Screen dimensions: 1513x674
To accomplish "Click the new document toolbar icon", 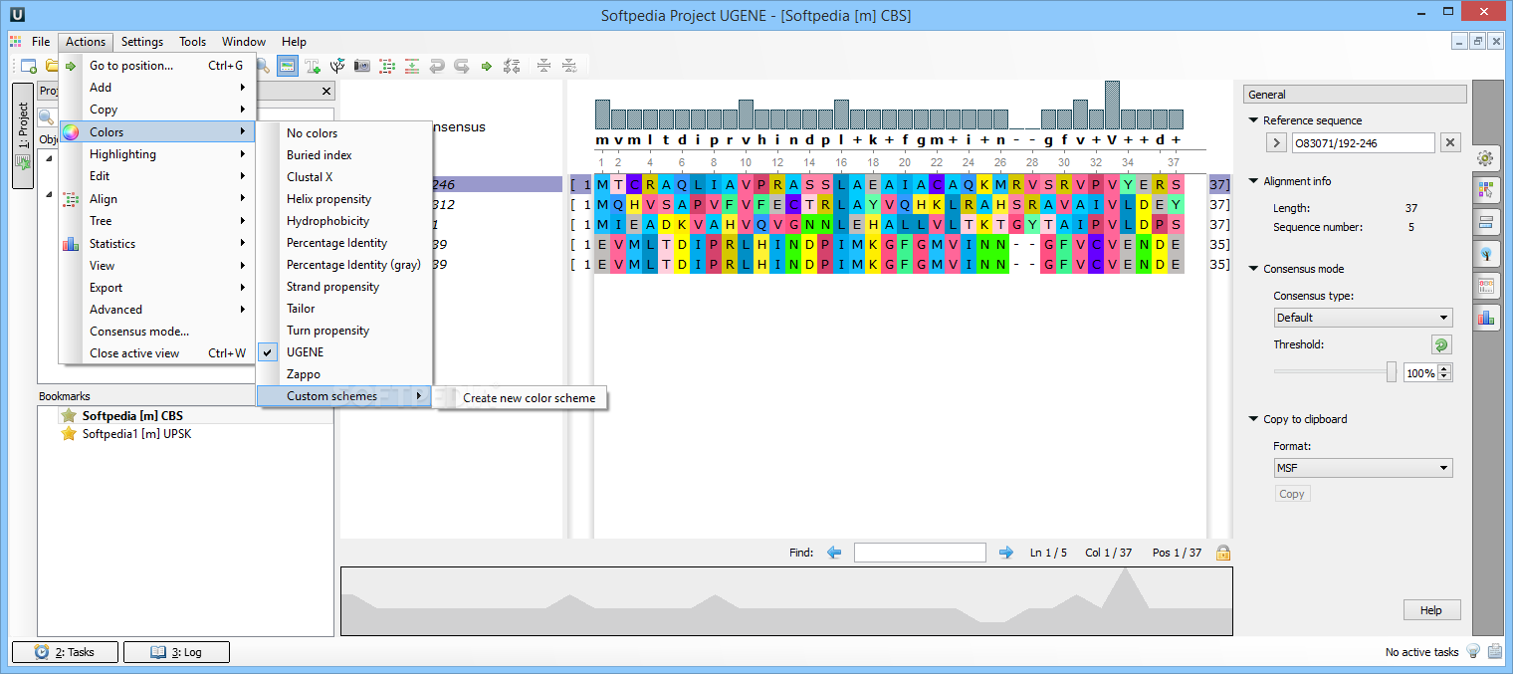I will [x=28, y=66].
